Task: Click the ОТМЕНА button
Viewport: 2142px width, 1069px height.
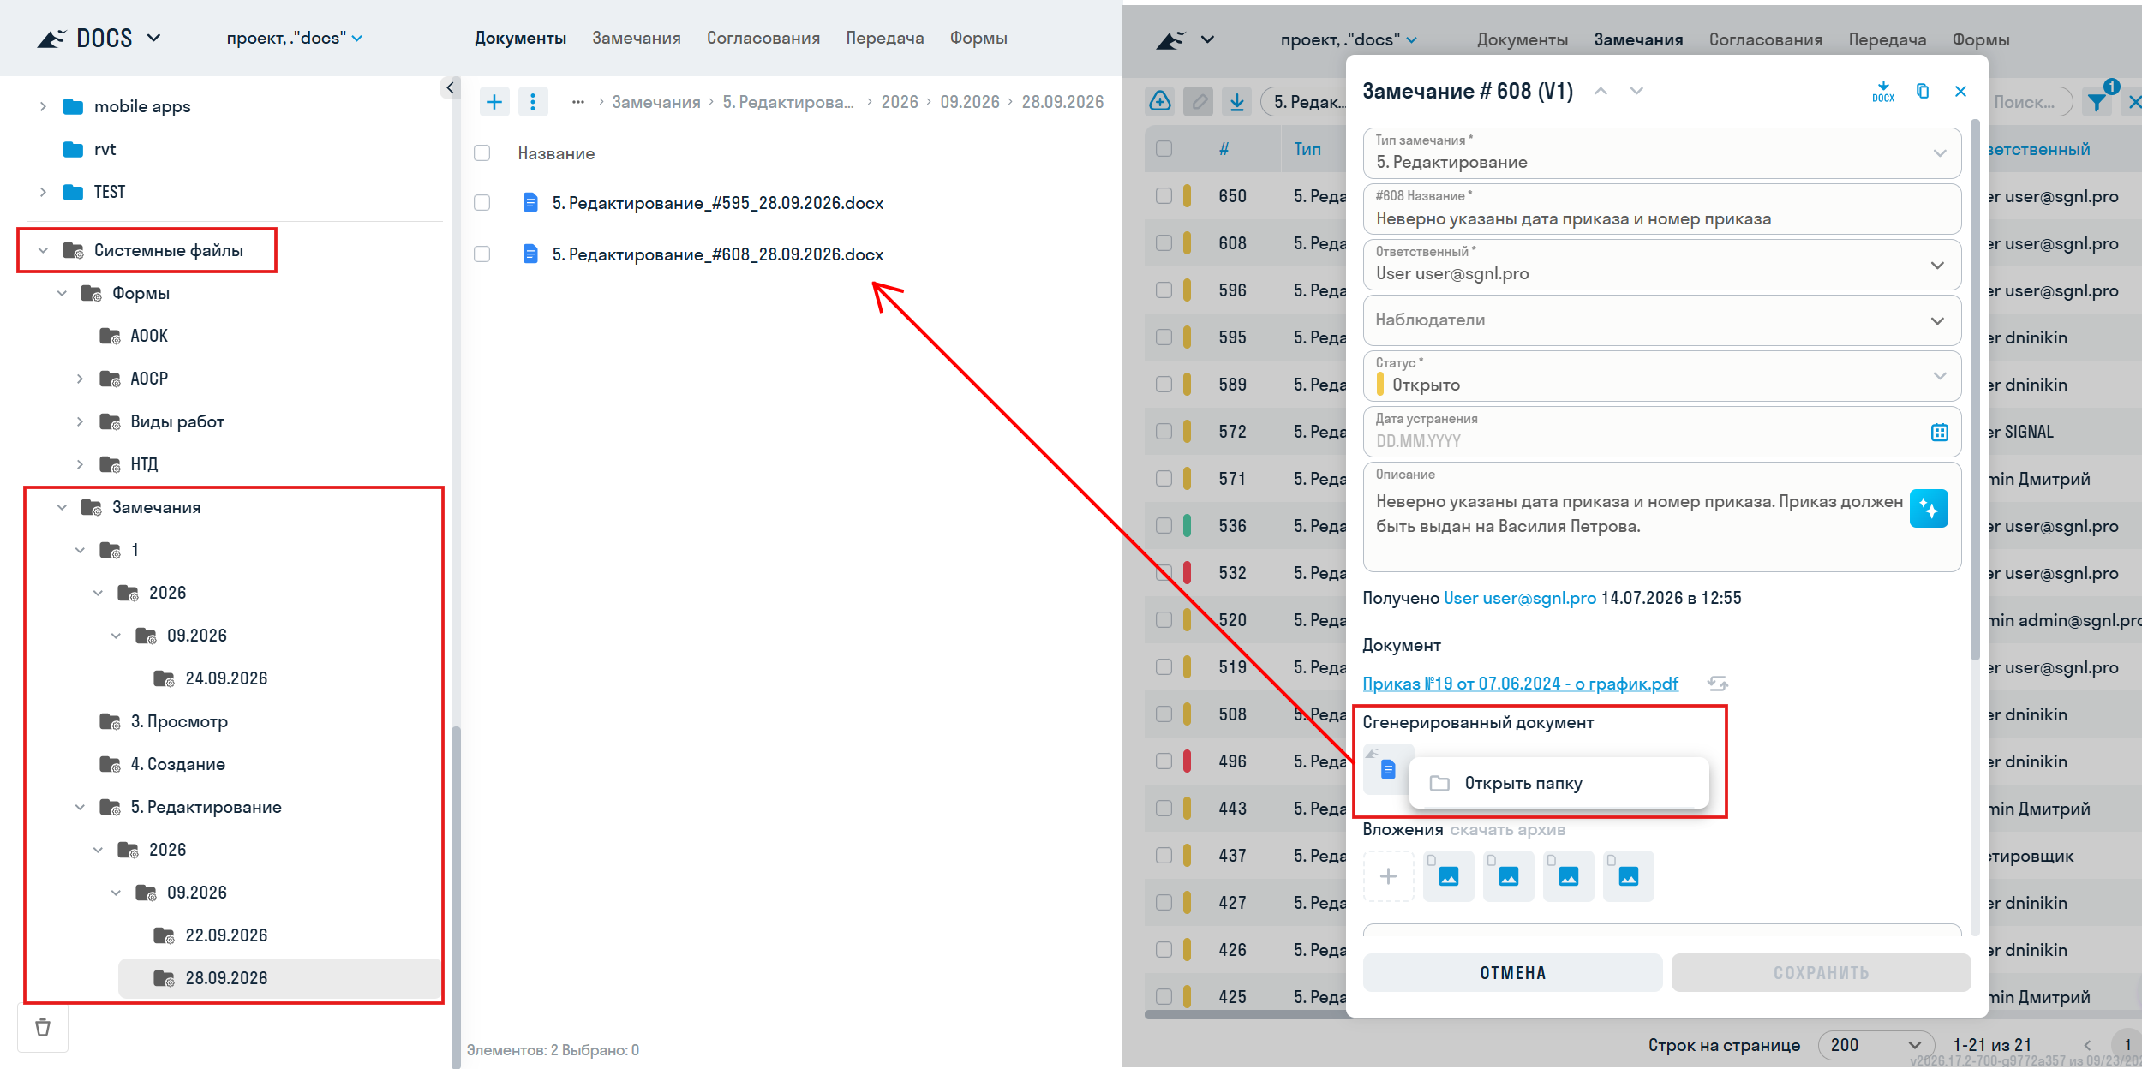Action: 1512,973
